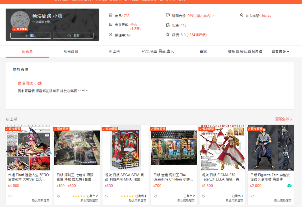Image resolution: width=302 pixels, height=207 pixels.
Task: Click the 動漫周邊 小舖 orange shop name link
Action: (x=30, y=83)
